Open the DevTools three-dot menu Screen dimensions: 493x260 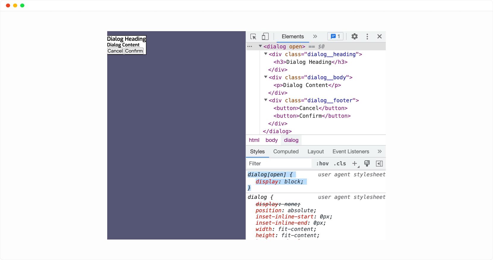[367, 37]
